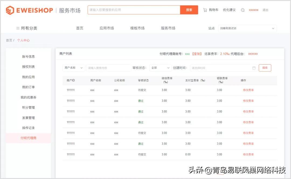The height and width of the screenshot is (179, 291).
Task: Select 发票管理 in the sidebar
Action: tap(28, 118)
